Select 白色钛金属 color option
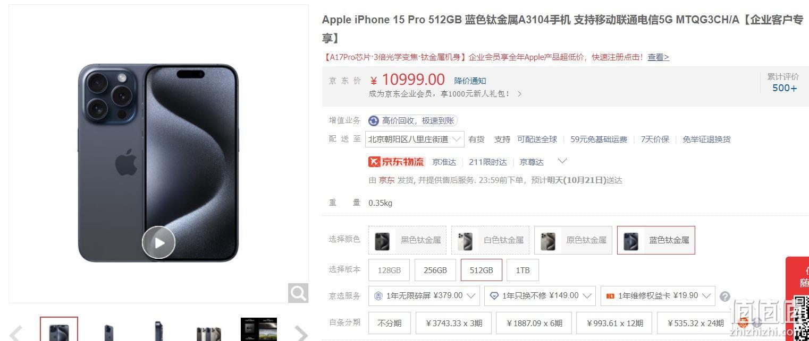Image resolution: width=809 pixels, height=341 pixels. [490, 240]
